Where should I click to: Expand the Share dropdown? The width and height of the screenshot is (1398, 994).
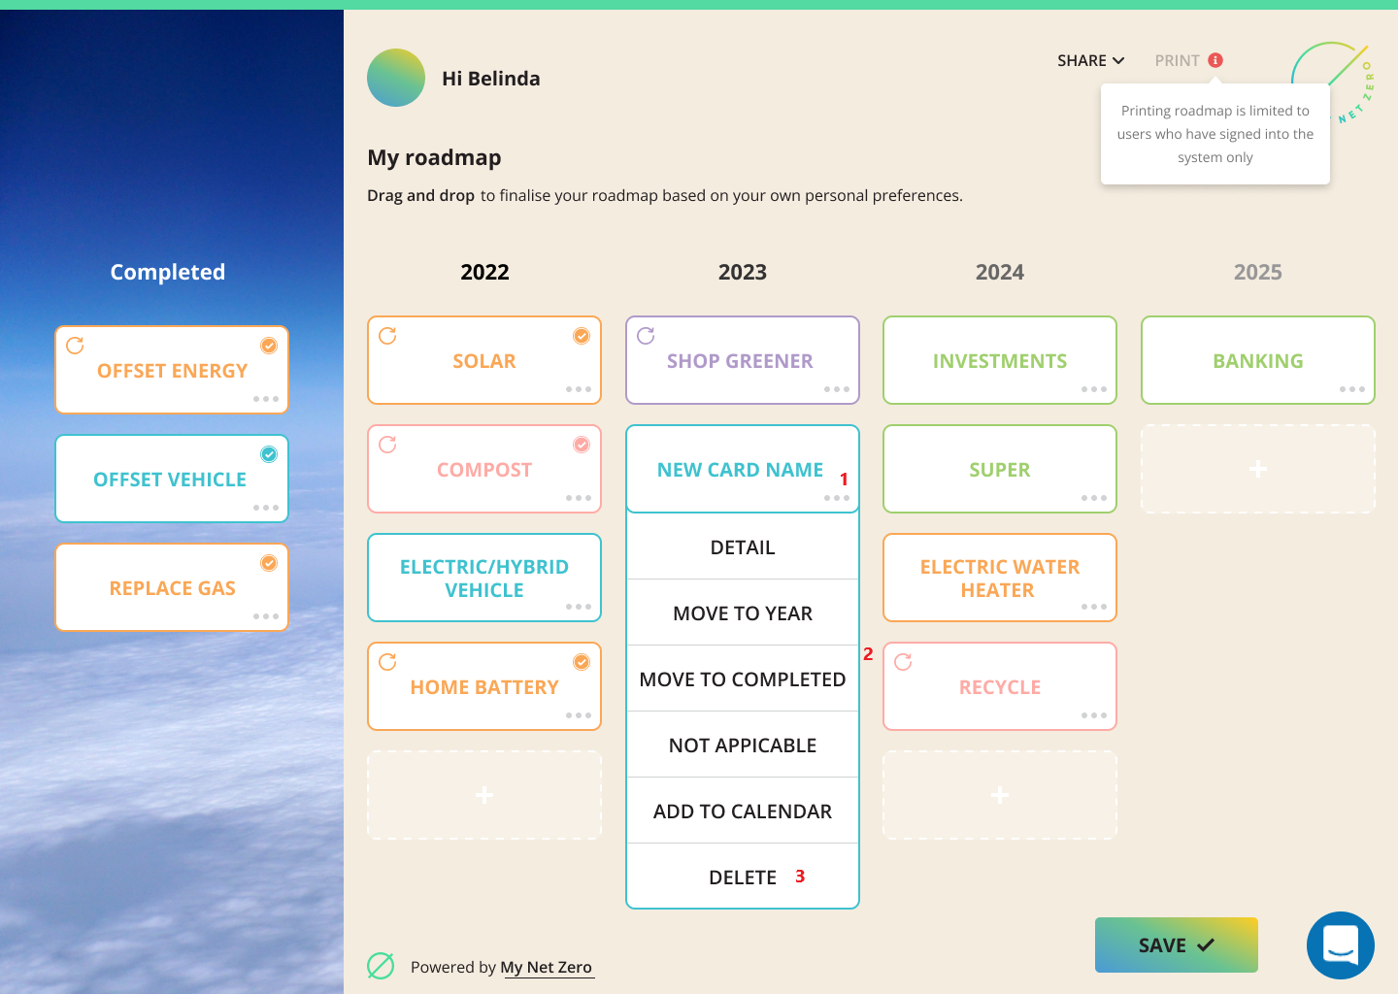(x=1090, y=60)
